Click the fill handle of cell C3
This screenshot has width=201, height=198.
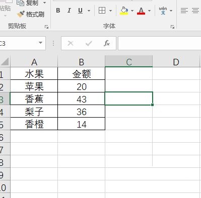(152, 105)
